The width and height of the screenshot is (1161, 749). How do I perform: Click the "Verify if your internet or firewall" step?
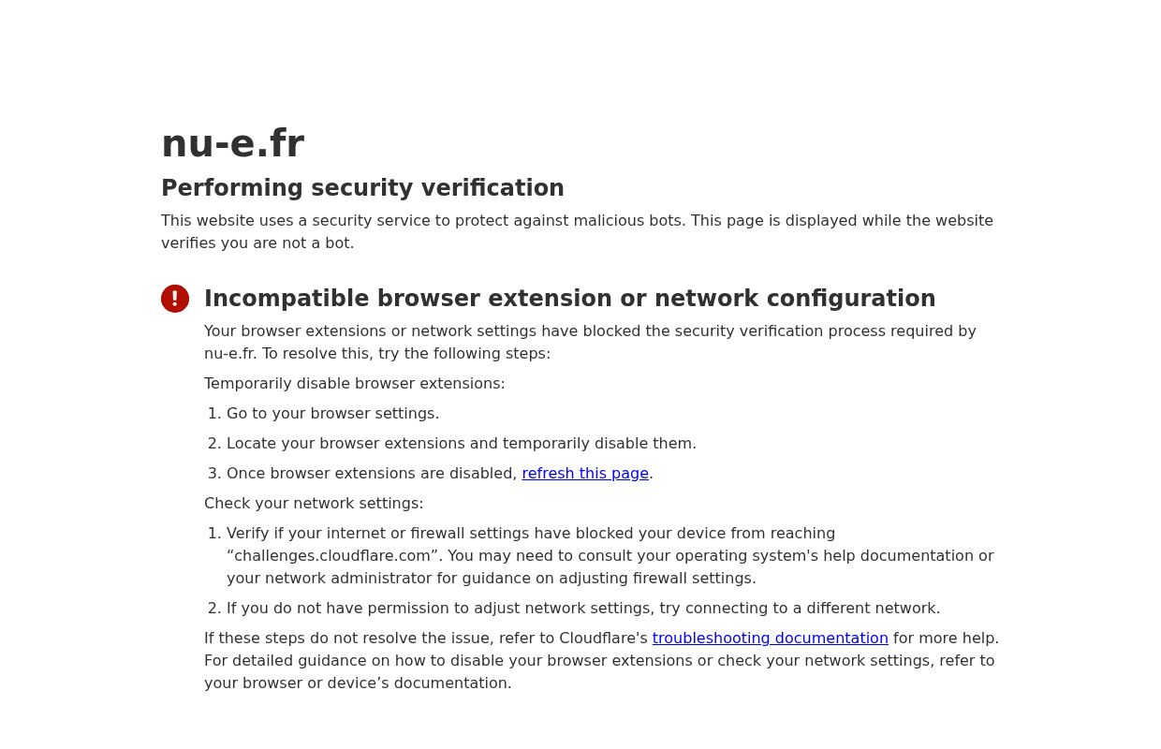coord(530,534)
